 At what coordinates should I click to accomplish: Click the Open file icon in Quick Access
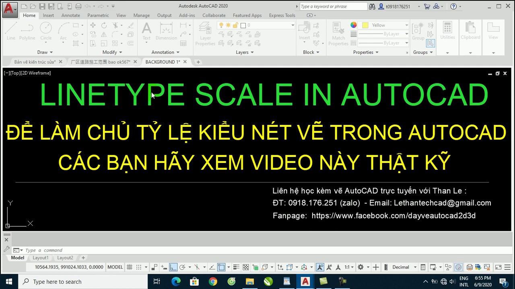(33, 6)
